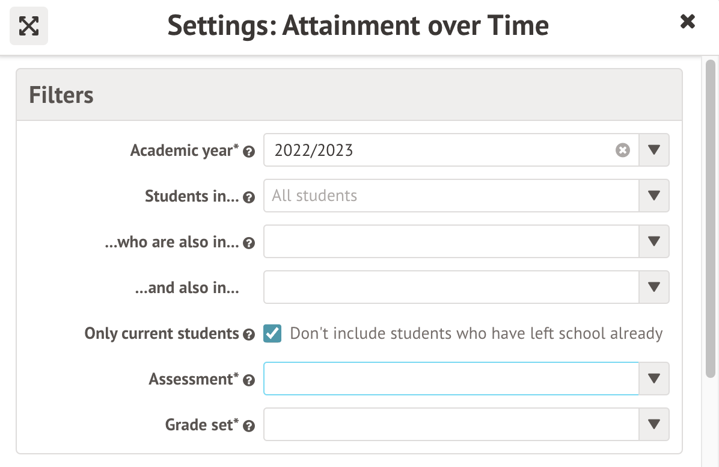Click help icon next to Assessment label
This screenshot has height=467, width=719.
click(249, 380)
